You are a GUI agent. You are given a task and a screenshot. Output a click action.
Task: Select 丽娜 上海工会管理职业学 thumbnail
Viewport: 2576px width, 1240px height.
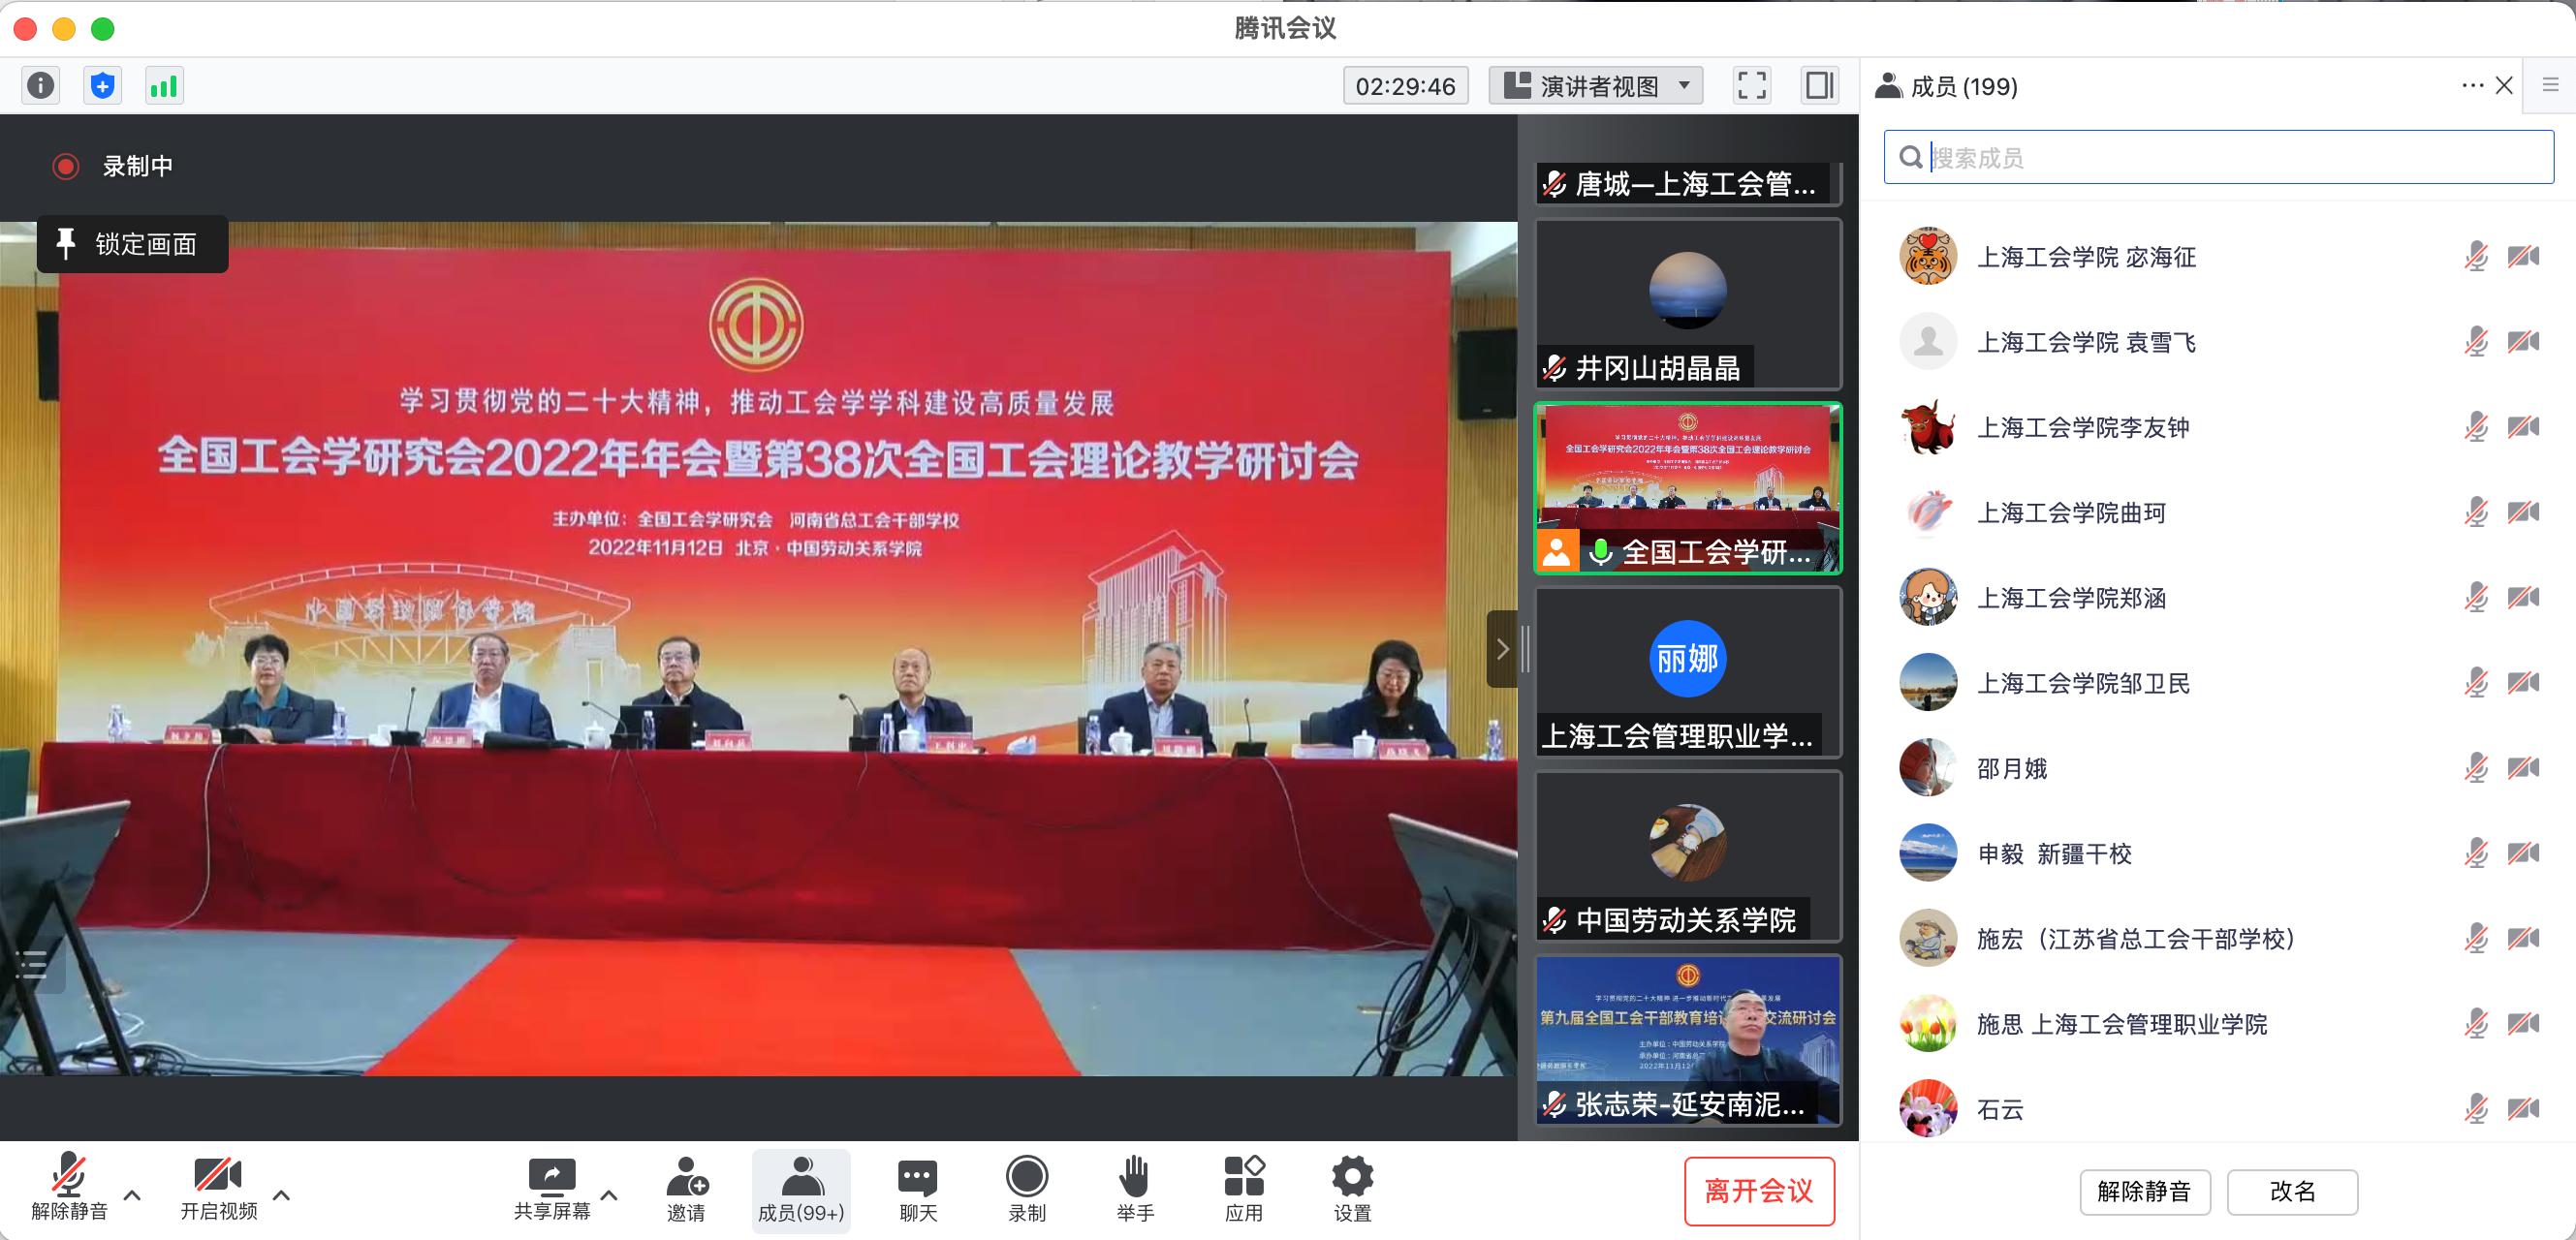[x=1688, y=671]
